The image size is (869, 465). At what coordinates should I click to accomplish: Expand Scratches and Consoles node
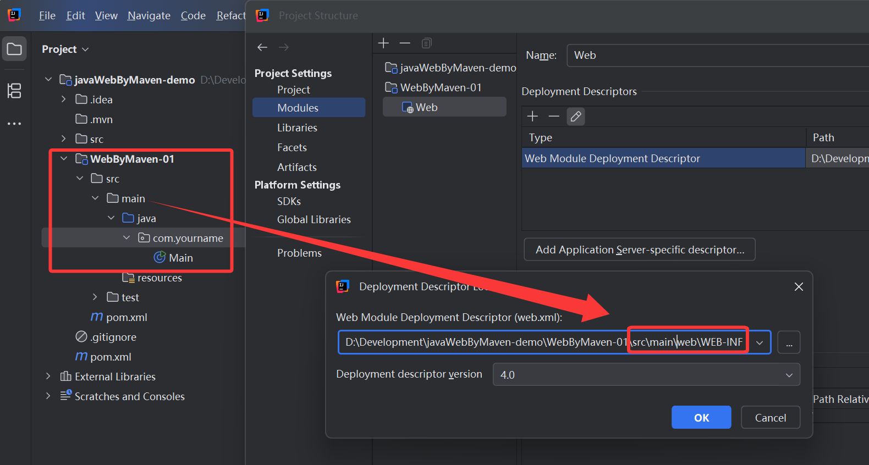coord(48,396)
